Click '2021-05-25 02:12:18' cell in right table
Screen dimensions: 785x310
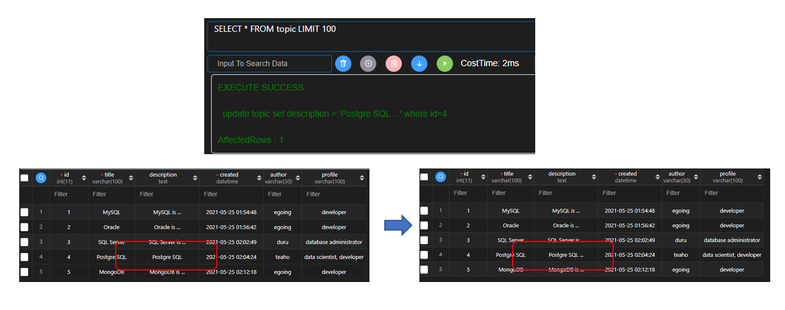(630, 270)
